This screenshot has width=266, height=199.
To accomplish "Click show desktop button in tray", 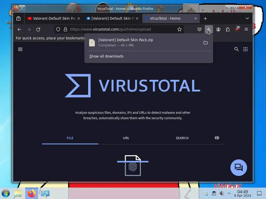I will 259,193.
